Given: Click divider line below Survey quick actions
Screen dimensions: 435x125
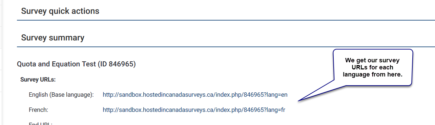Looking at the screenshot, I should [226, 20].
